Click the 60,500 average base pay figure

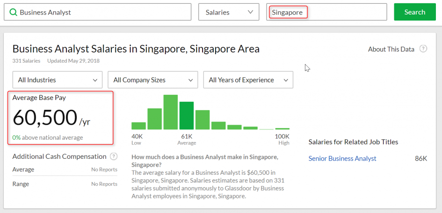click(44, 118)
